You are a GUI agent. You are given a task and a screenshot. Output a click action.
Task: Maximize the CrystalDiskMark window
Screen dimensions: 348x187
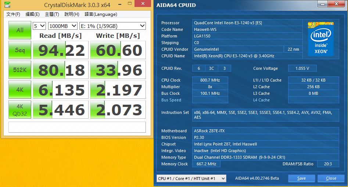130,4
